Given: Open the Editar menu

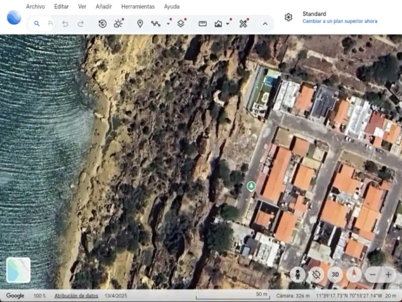Looking at the screenshot, I should click(61, 6).
